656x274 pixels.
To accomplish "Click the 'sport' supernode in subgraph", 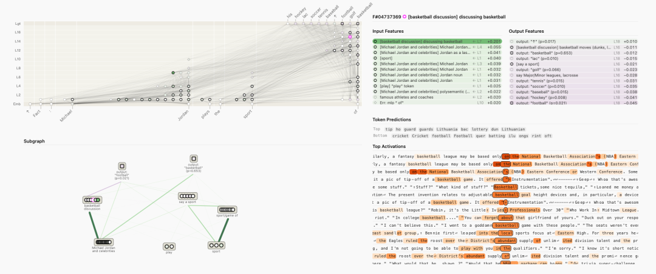I will click(216, 246).
